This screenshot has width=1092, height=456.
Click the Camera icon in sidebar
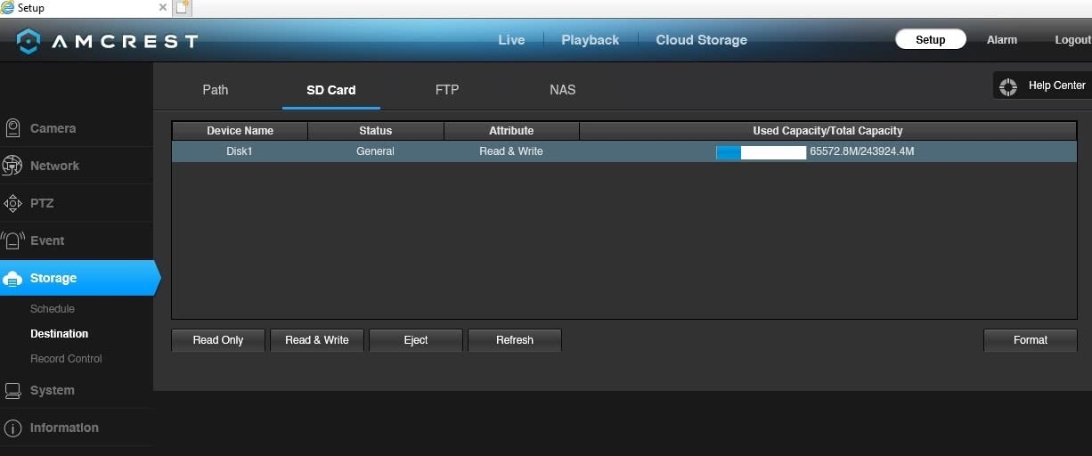[12, 128]
